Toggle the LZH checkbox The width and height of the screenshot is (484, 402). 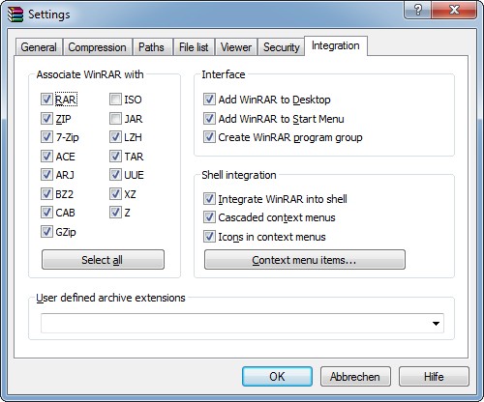[x=115, y=137]
